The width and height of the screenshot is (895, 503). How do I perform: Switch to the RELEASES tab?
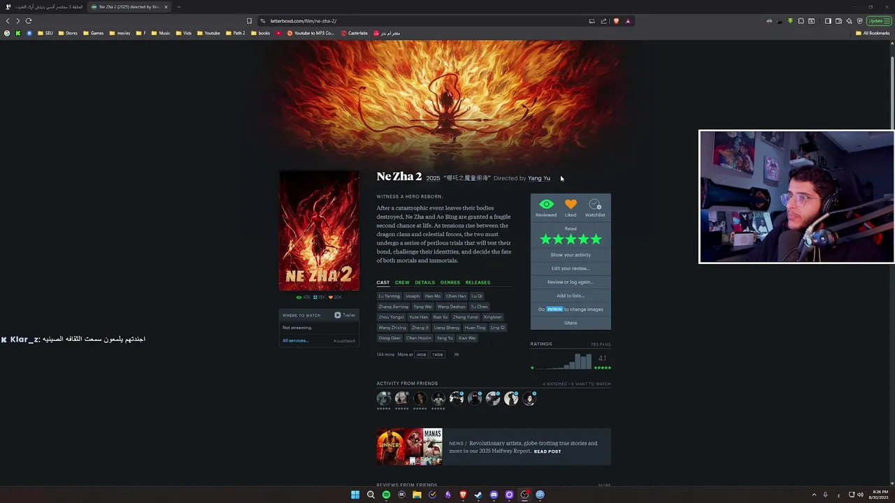click(478, 283)
